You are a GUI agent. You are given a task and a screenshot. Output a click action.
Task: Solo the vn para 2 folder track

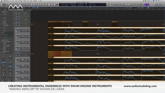pyautogui.click(x=21, y=53)
